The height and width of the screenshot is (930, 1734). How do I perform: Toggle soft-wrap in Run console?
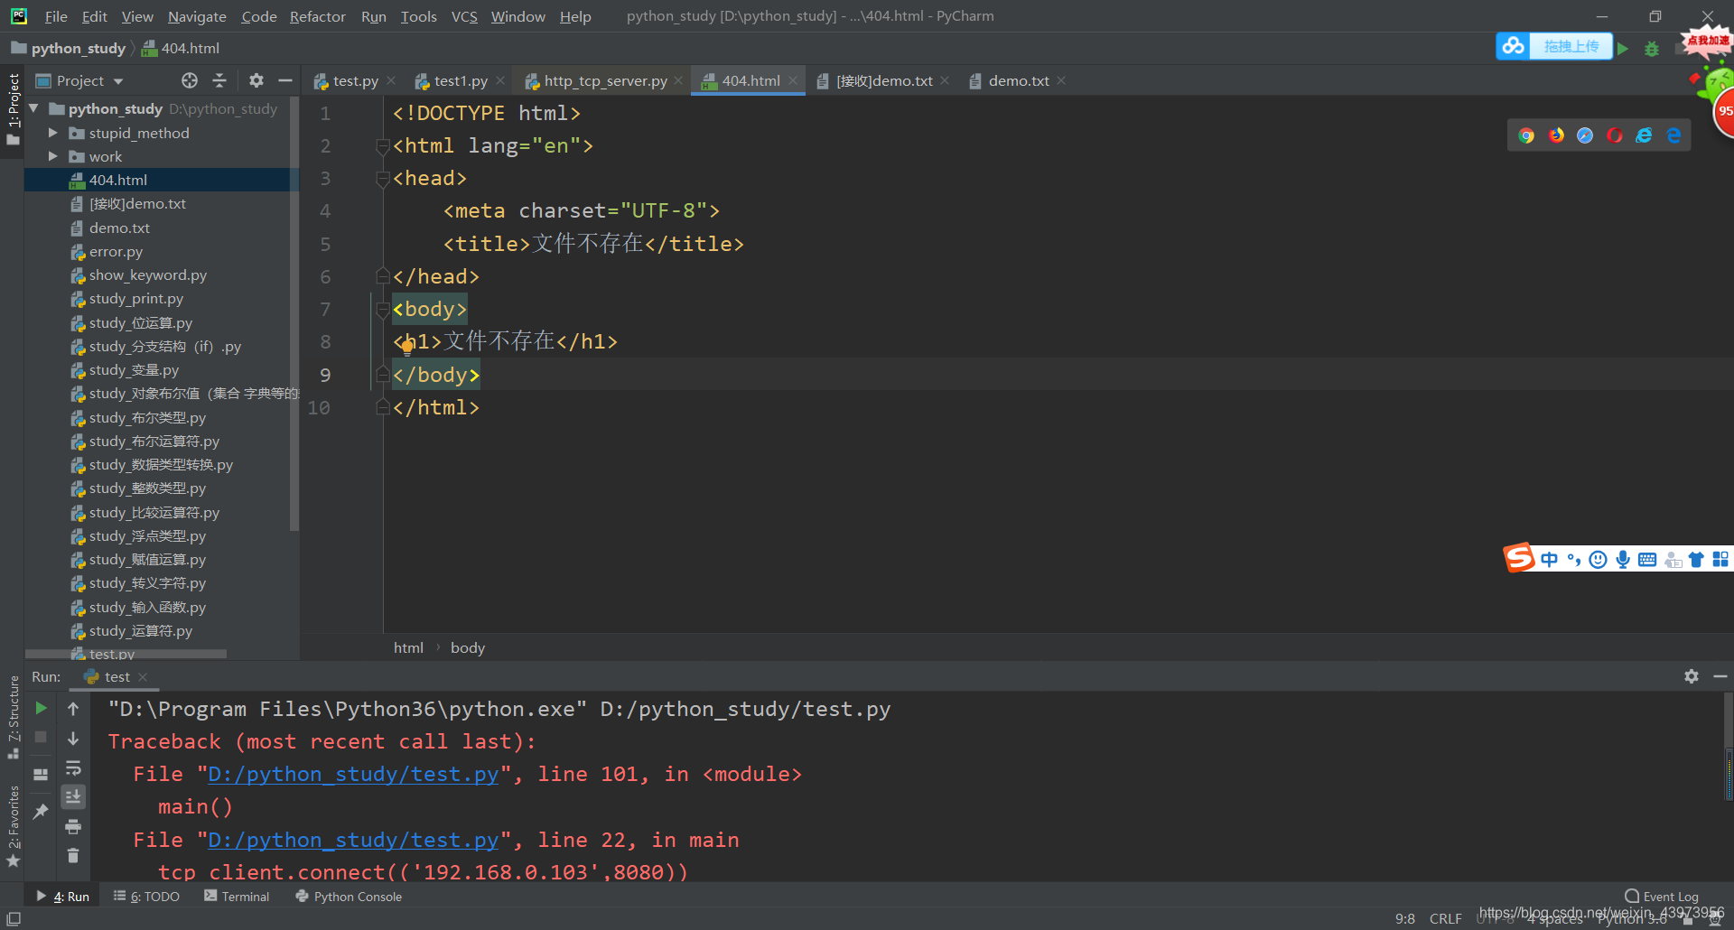pos(73,768)
